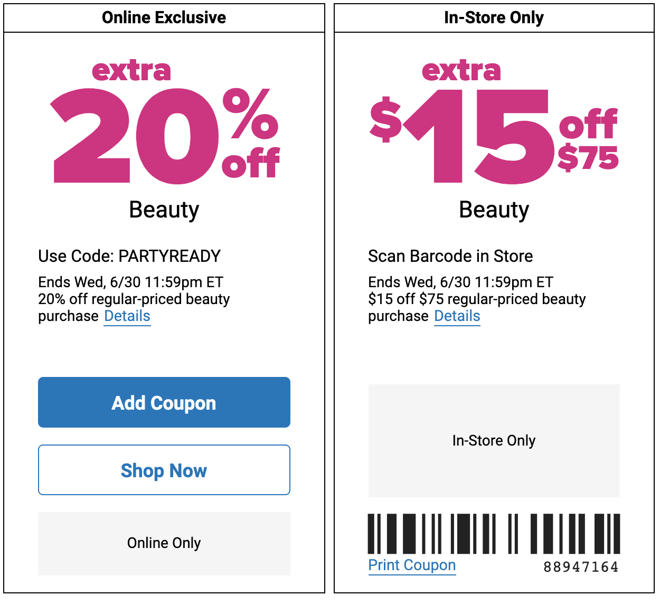Click the Online Exclusive header
The width and height of the screenshot is (660, 605).
point(164,18)
